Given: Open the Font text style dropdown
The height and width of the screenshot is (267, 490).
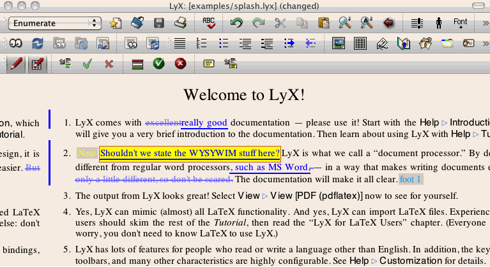Looking at the screenshot, I should pyautogui.click(x=461, y=23).
